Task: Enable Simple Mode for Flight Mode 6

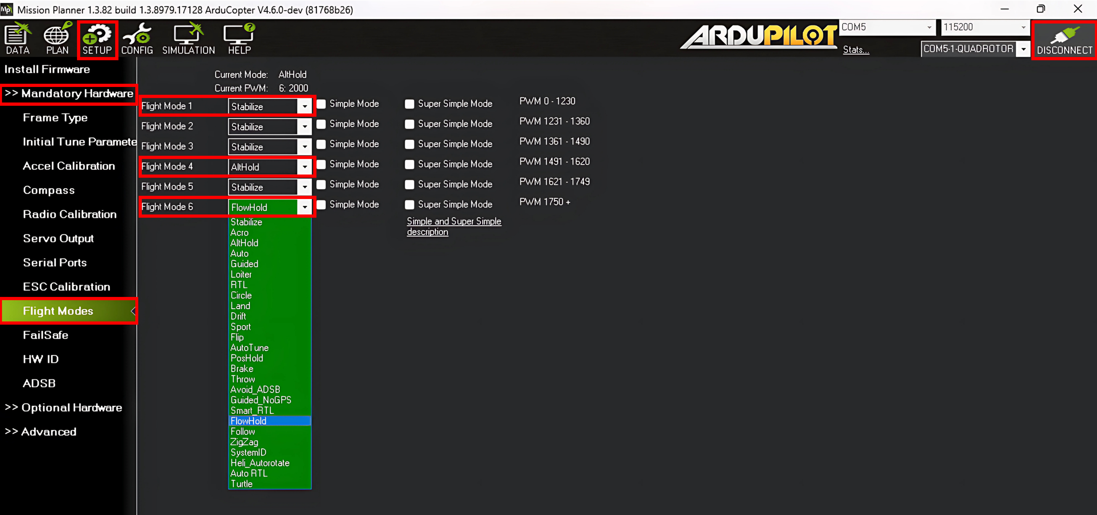Action: tap(321, 205)
